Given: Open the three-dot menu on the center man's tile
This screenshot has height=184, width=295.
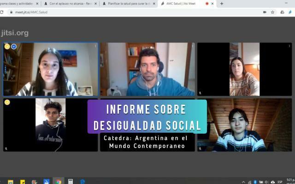Looking at the screenshot, I should pos(193,46).
